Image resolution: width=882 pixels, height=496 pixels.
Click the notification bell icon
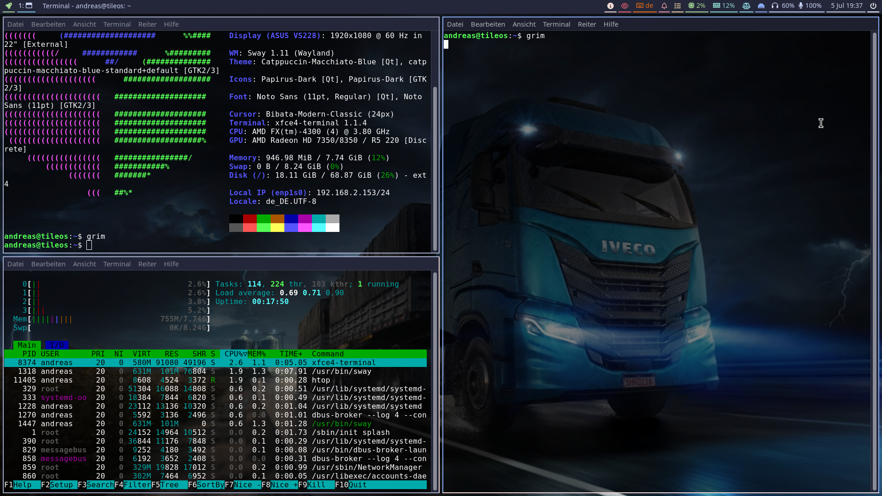tap(664, 6)
